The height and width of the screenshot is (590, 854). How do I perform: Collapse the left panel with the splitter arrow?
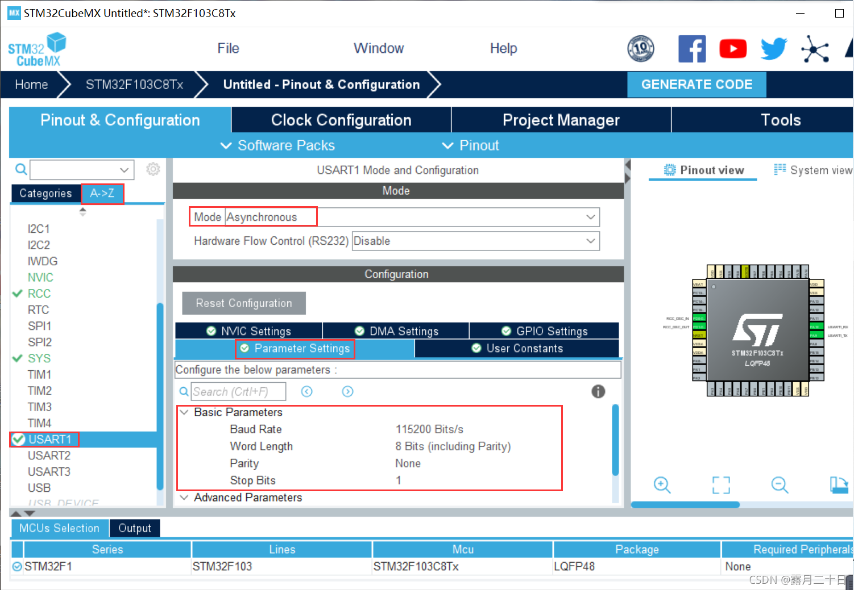(x=628, y=165)
